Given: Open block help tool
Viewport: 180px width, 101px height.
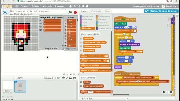Looking at the screenshot, I should tap(87, 6).
